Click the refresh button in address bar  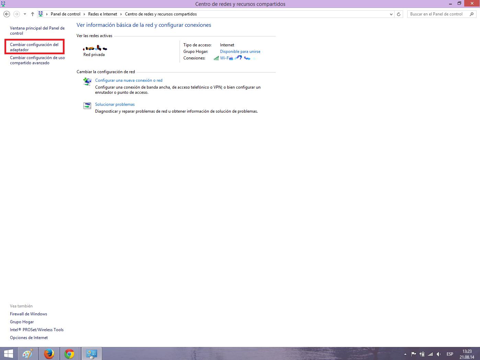pyautogui.click(x=399, y=14)
